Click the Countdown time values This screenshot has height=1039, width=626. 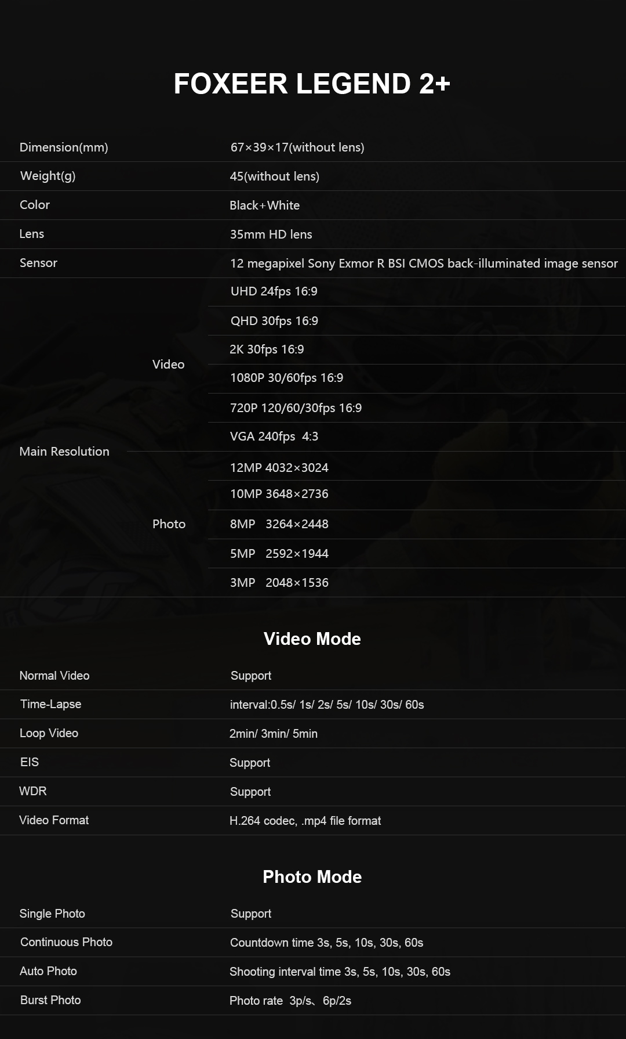pos(327,943)
